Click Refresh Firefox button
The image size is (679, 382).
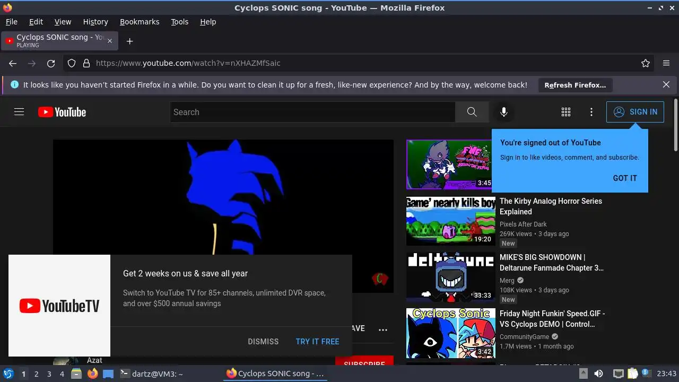click(575, 85)
